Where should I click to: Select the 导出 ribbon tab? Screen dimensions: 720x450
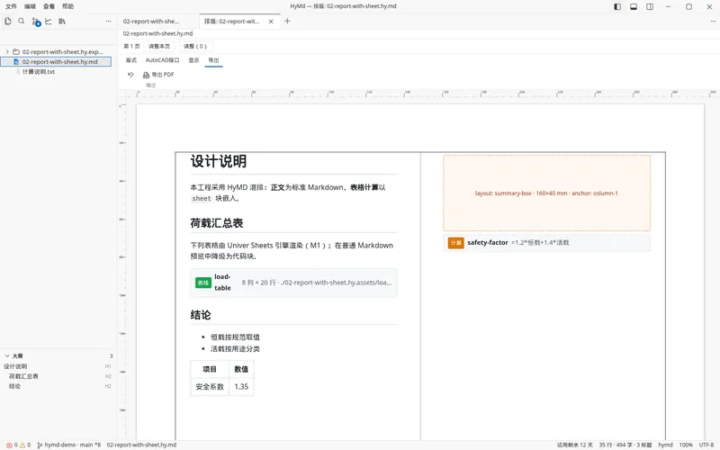click(x=213, y=60)
